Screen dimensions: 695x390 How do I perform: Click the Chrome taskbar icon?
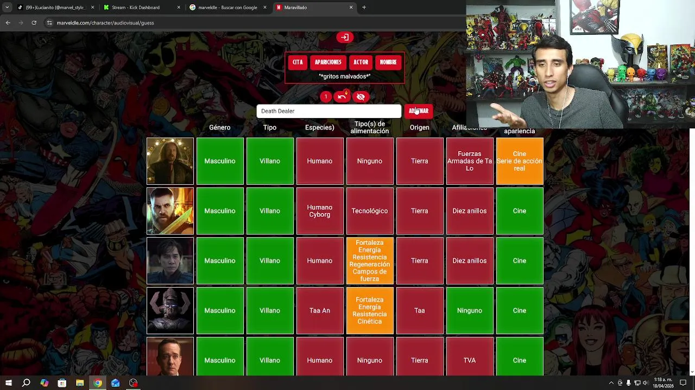(x=98, y=383)
